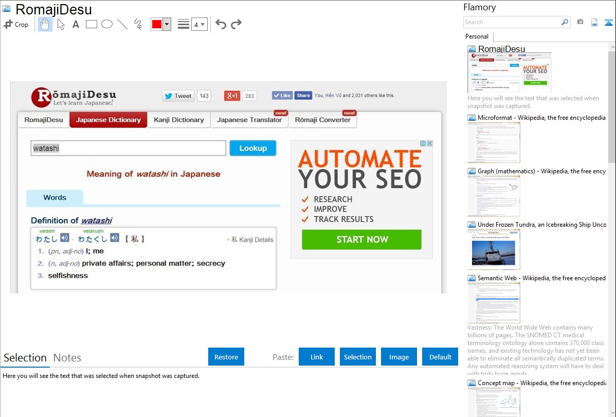Click the watashi definition link
The width and height of the screenshot is (616, 417).
point(97,221)
